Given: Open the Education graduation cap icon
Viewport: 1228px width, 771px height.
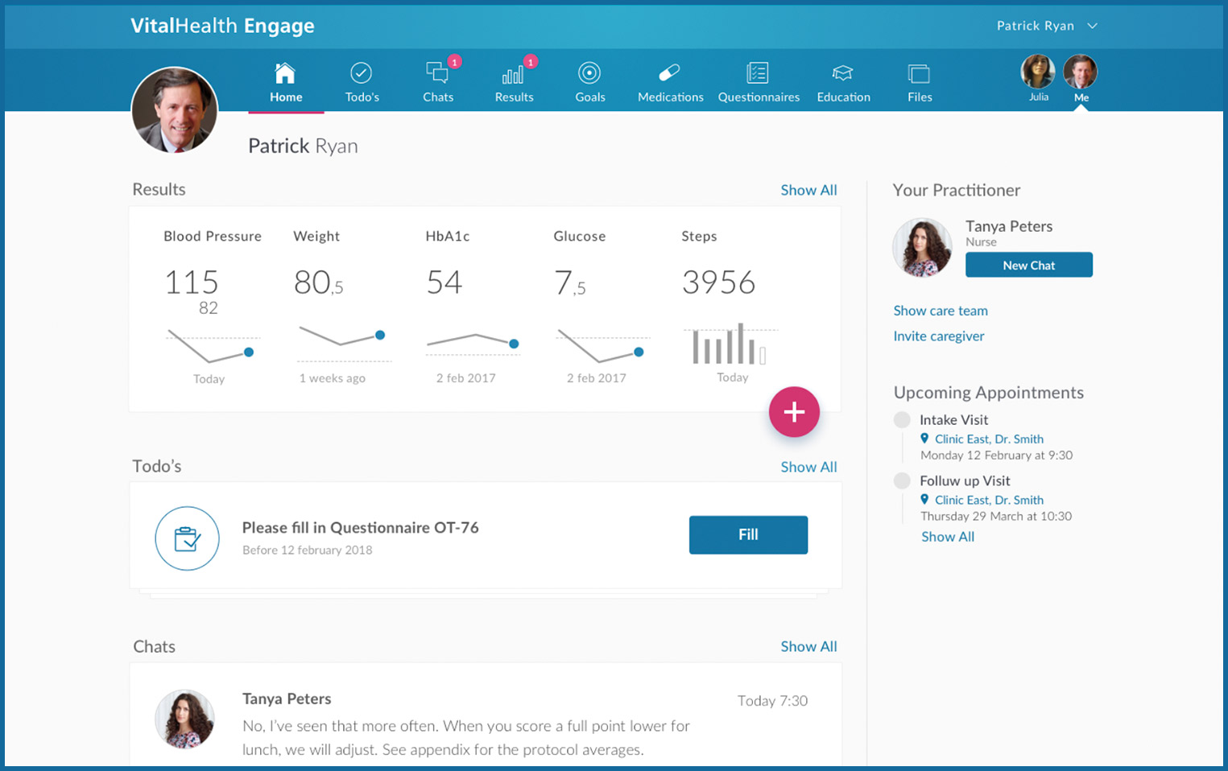Looking at the screenshot, I should [x=842, y=73].
